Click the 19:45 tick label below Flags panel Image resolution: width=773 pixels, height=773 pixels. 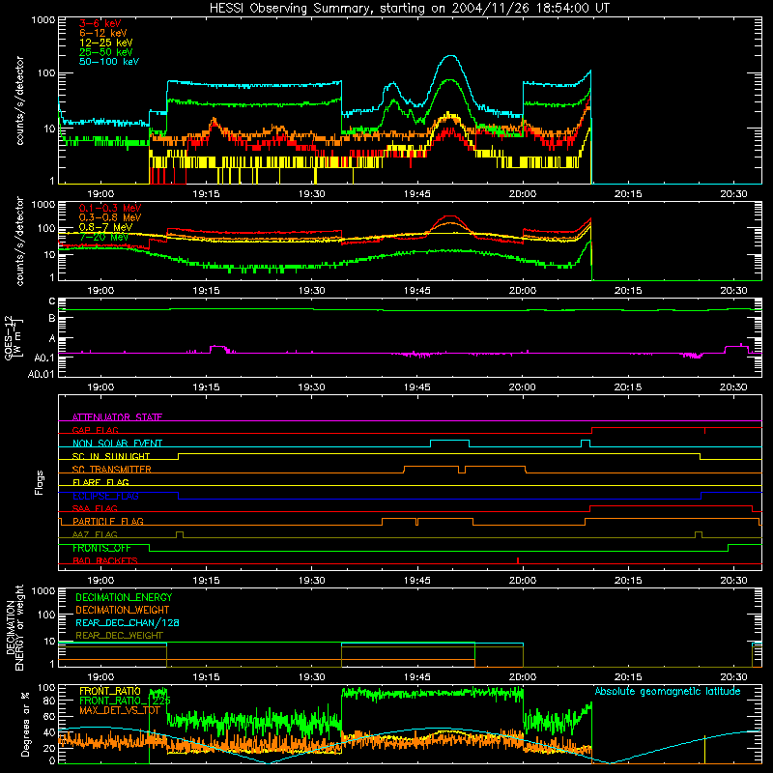[x=417, y=581]
